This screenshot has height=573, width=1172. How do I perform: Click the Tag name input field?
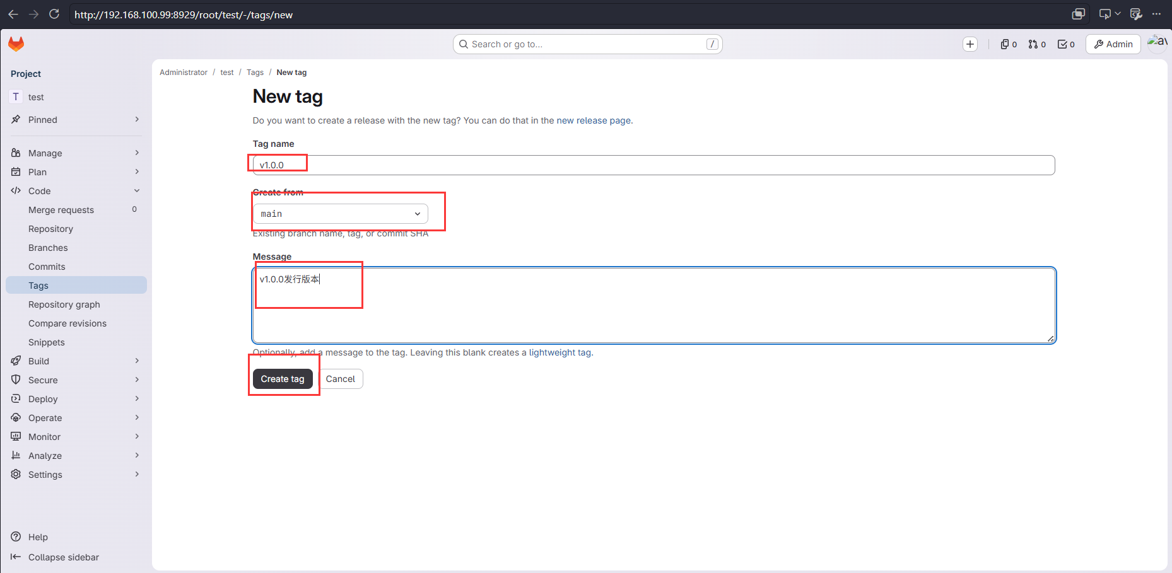pyautogui.click(x=653, y=165)
